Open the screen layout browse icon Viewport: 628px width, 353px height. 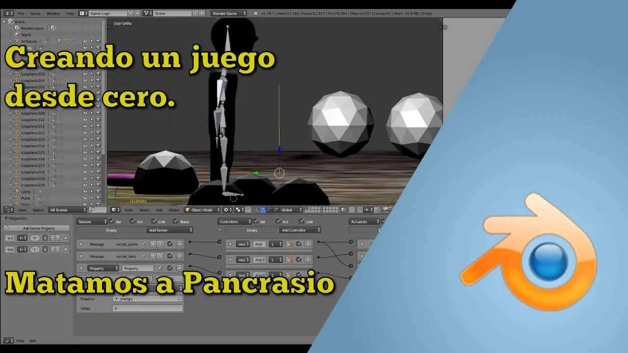[x=83, y=13]
